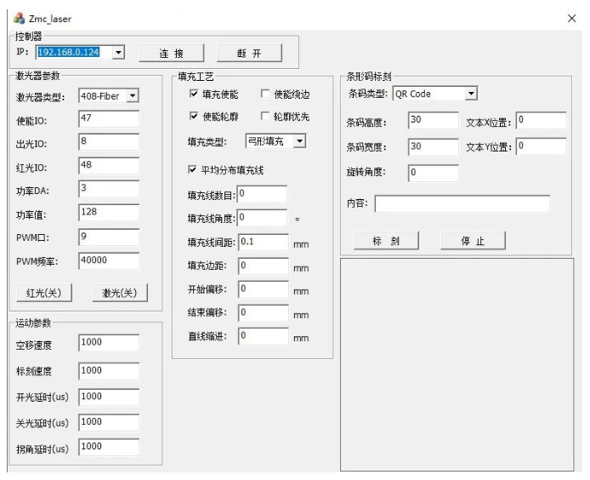Image resolution: width=590 pixels, height=480 pixels.
Task: Click the 填充线角度 input field
Action: point(262,218)
